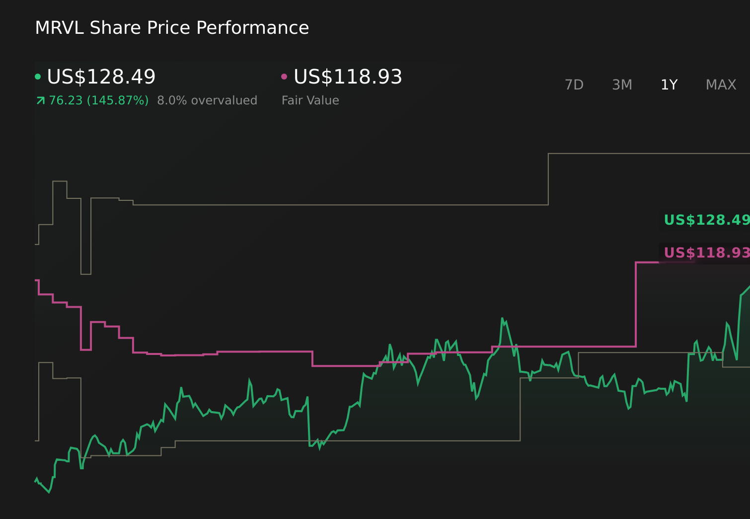The width and height of the screenshot is (750, 519).
Task: Click the pink Fair Value legend dot
Action: click(x=284, y=76)
